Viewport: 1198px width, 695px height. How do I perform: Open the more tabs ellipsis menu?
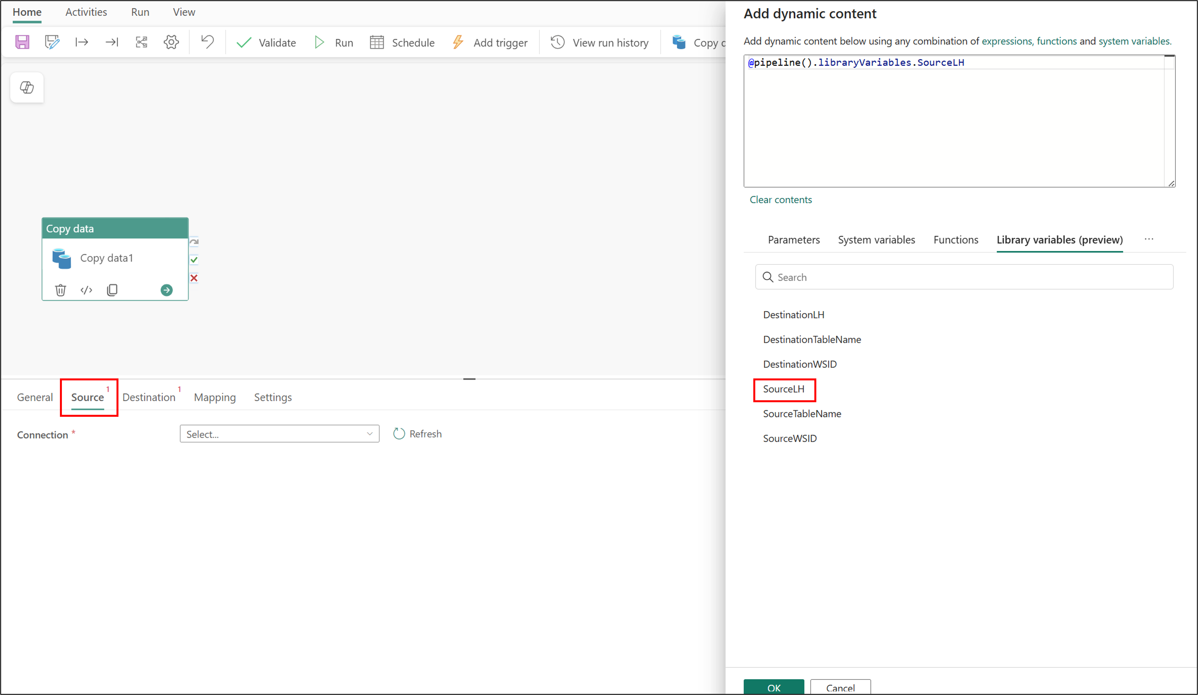pyautogui.click(x=1148, y=239)
